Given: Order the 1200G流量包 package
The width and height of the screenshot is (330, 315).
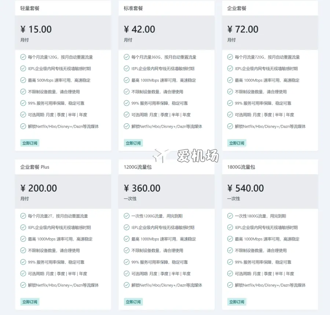Looking at the screenshot, I should tap(133, 302).
